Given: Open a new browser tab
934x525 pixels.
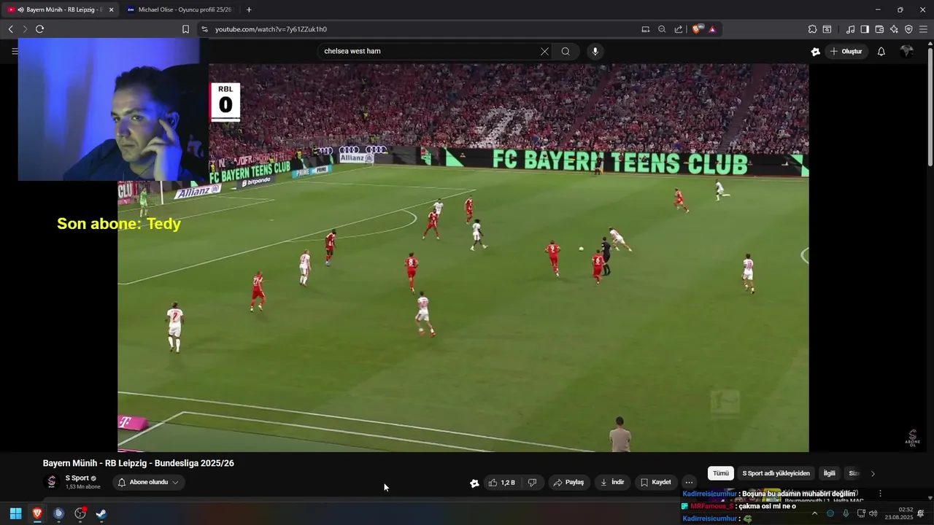Looking at the screenshot, I should click(x=249, y=9).
